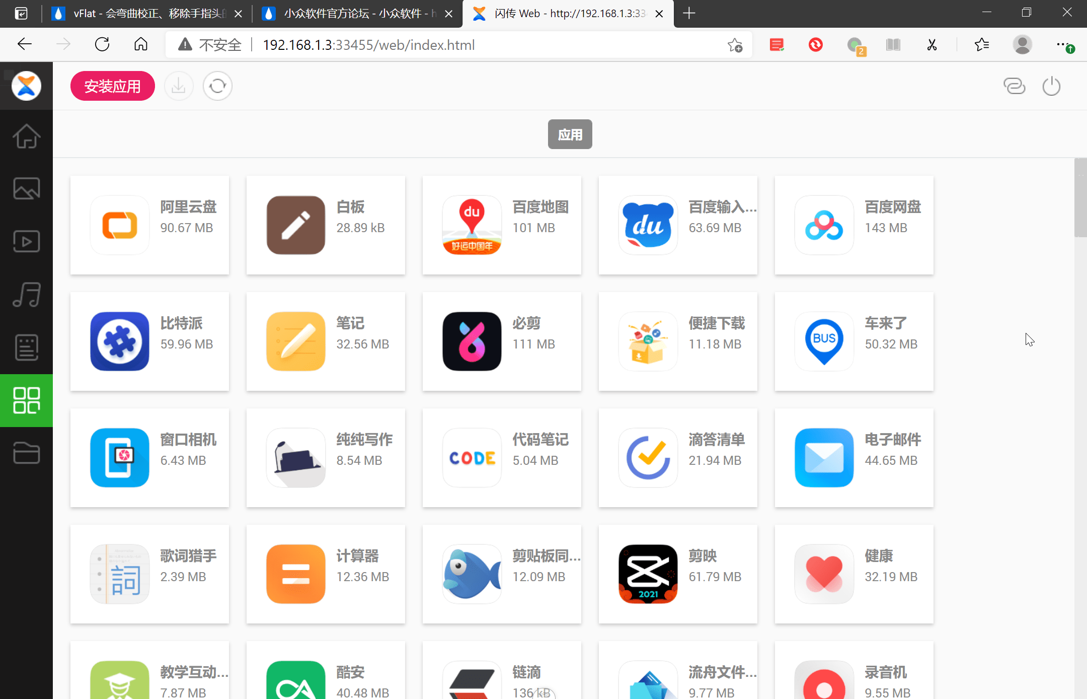Image resolution: width=1087 pixels, height=699 pixels.
Task: Open the sidebar video section
Action: click(26, 242)
